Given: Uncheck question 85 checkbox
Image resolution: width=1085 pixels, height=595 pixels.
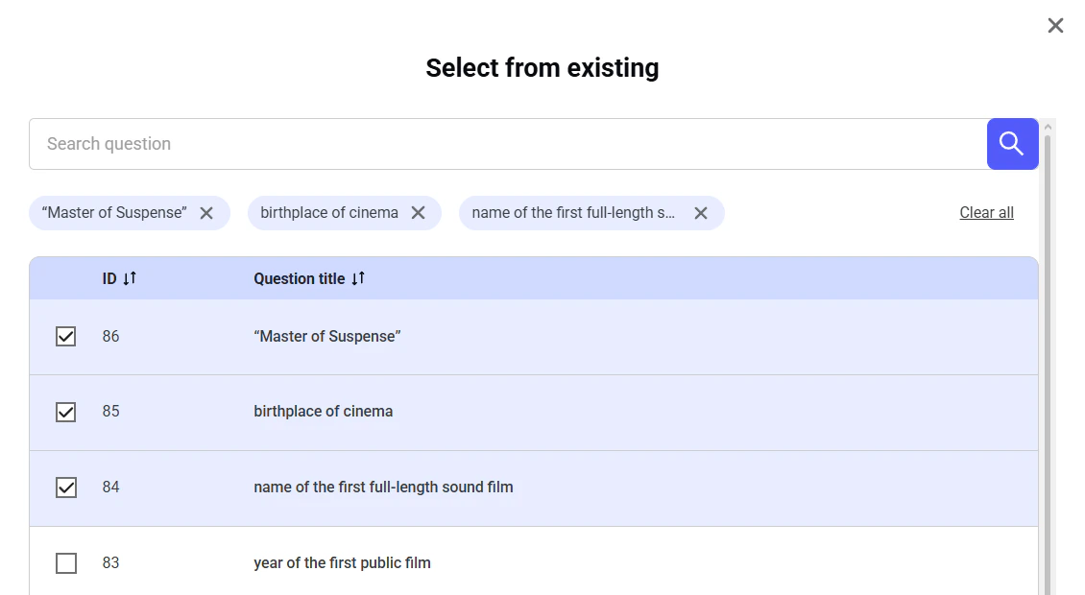Looking at the screenshot, I should (x=66, y=412).
